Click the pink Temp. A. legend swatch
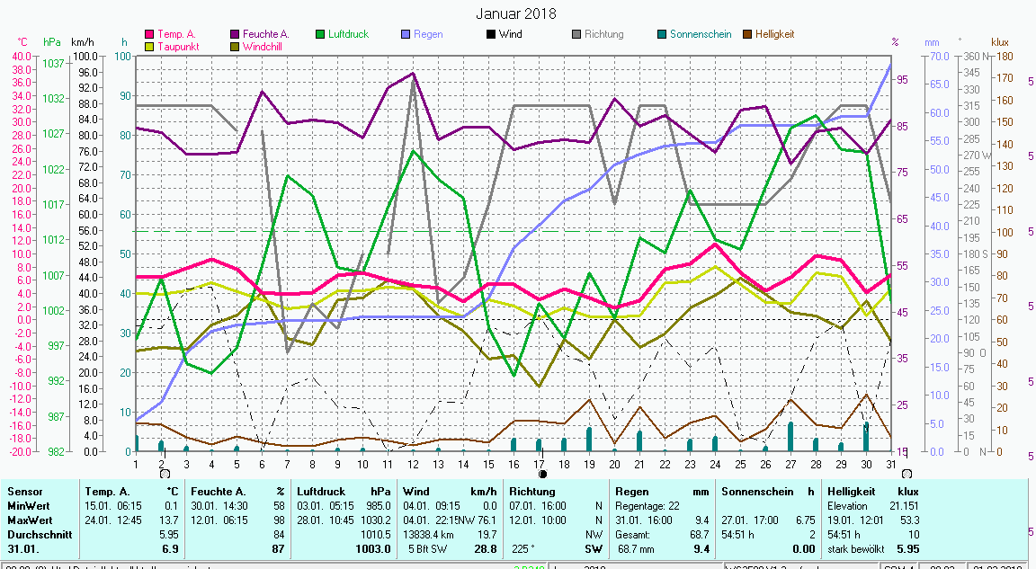Image resolution: width=1036 pixels, height=569 pixels. click(x=149, y=34)
